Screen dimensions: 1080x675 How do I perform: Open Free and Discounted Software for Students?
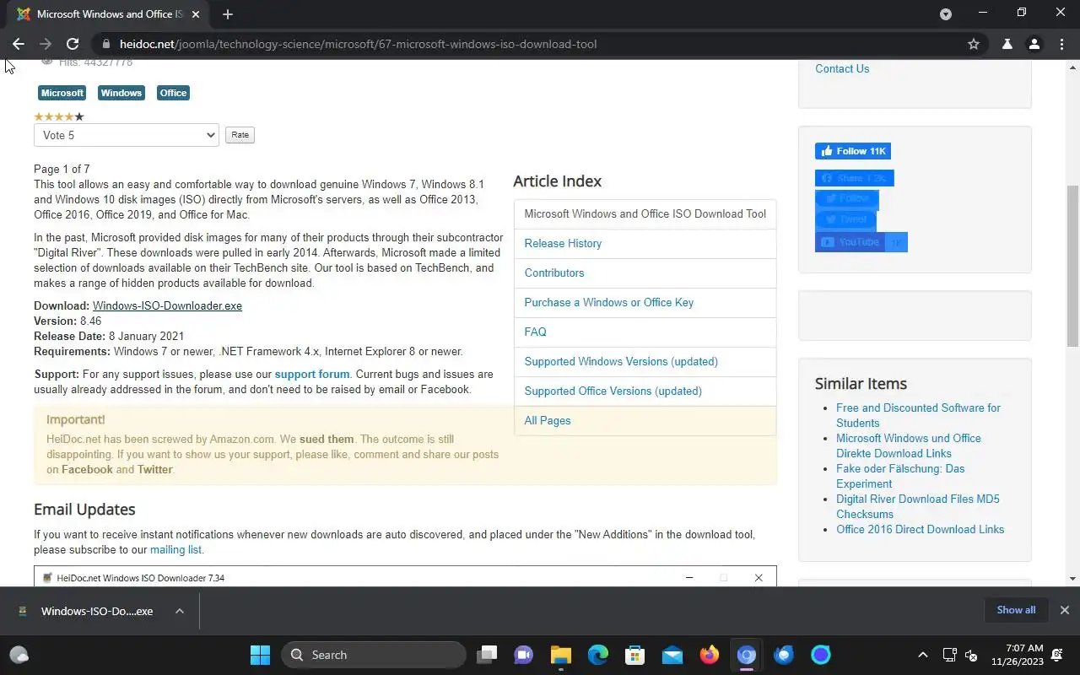coord(918,415)
